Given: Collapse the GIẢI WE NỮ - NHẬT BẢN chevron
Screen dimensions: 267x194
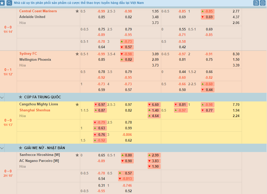Looking at the screenshot, I should [2, 148].
